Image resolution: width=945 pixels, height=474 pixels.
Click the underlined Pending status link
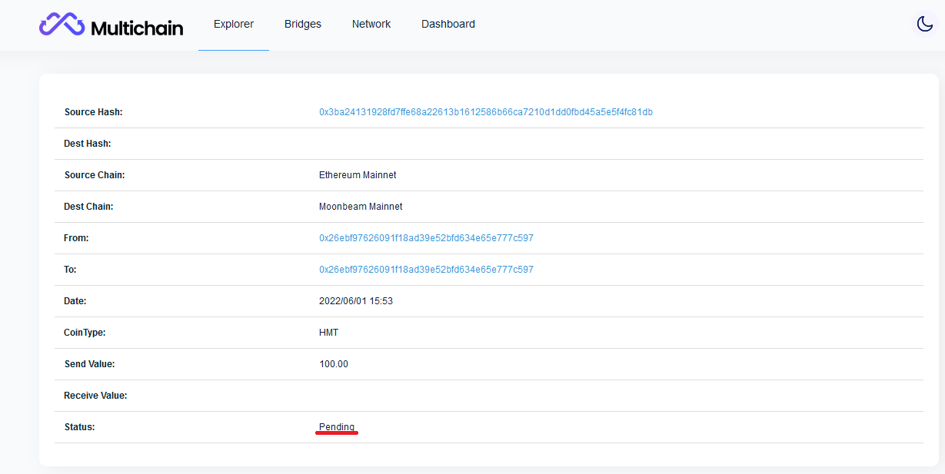337,426
